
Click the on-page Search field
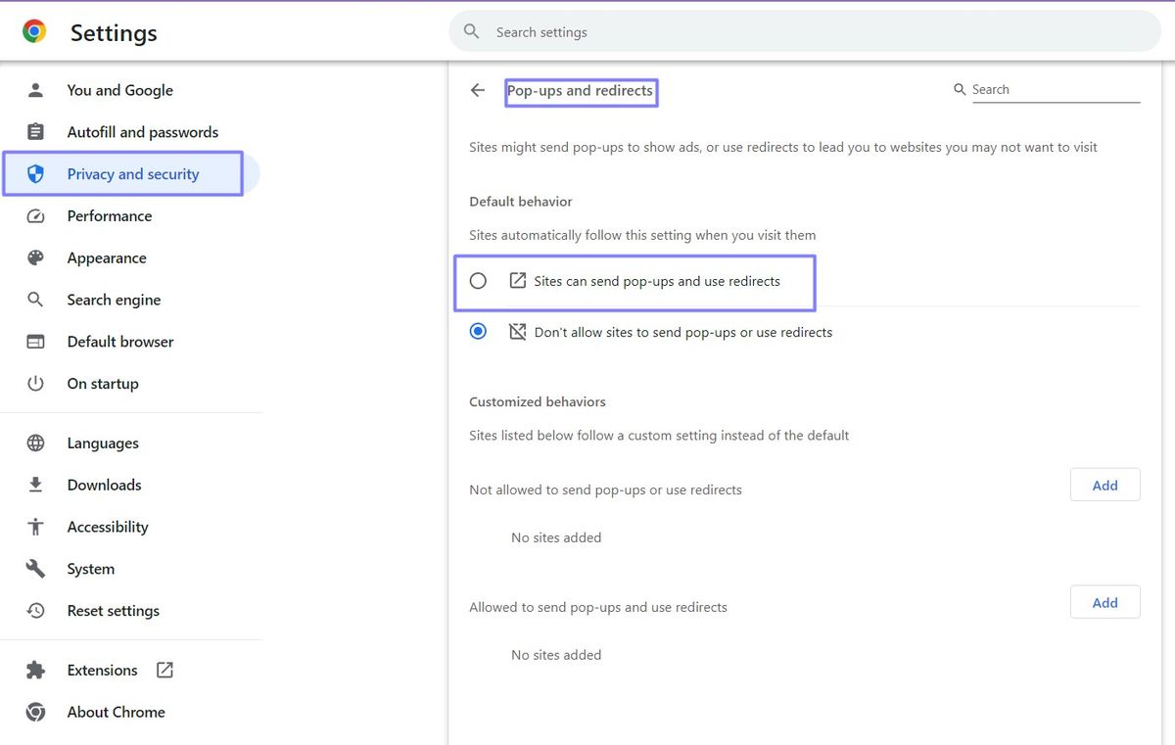pos(1048,88)
